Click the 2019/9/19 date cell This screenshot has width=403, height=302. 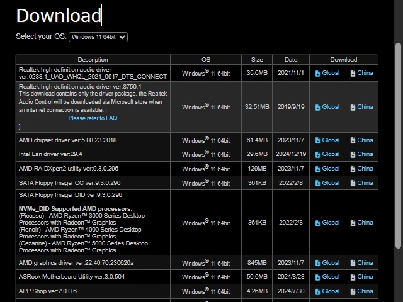click(291, 107)
